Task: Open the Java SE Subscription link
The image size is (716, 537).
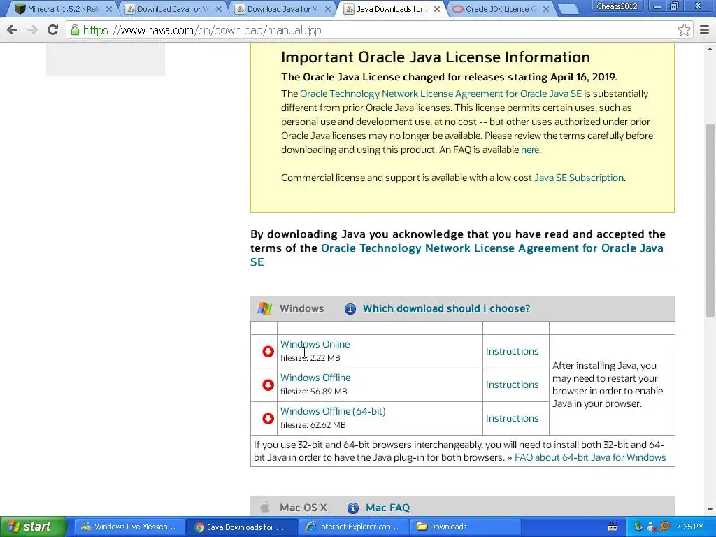Action: (578, 178)
